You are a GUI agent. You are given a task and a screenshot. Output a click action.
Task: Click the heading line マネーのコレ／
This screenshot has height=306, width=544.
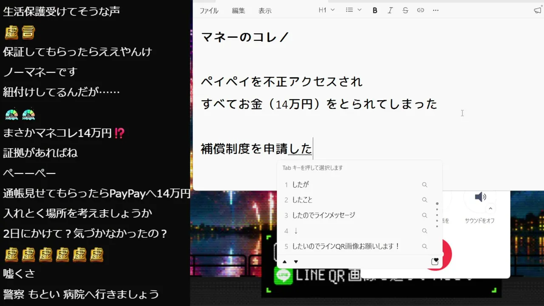pyautogui.click(x=245, y=37)
